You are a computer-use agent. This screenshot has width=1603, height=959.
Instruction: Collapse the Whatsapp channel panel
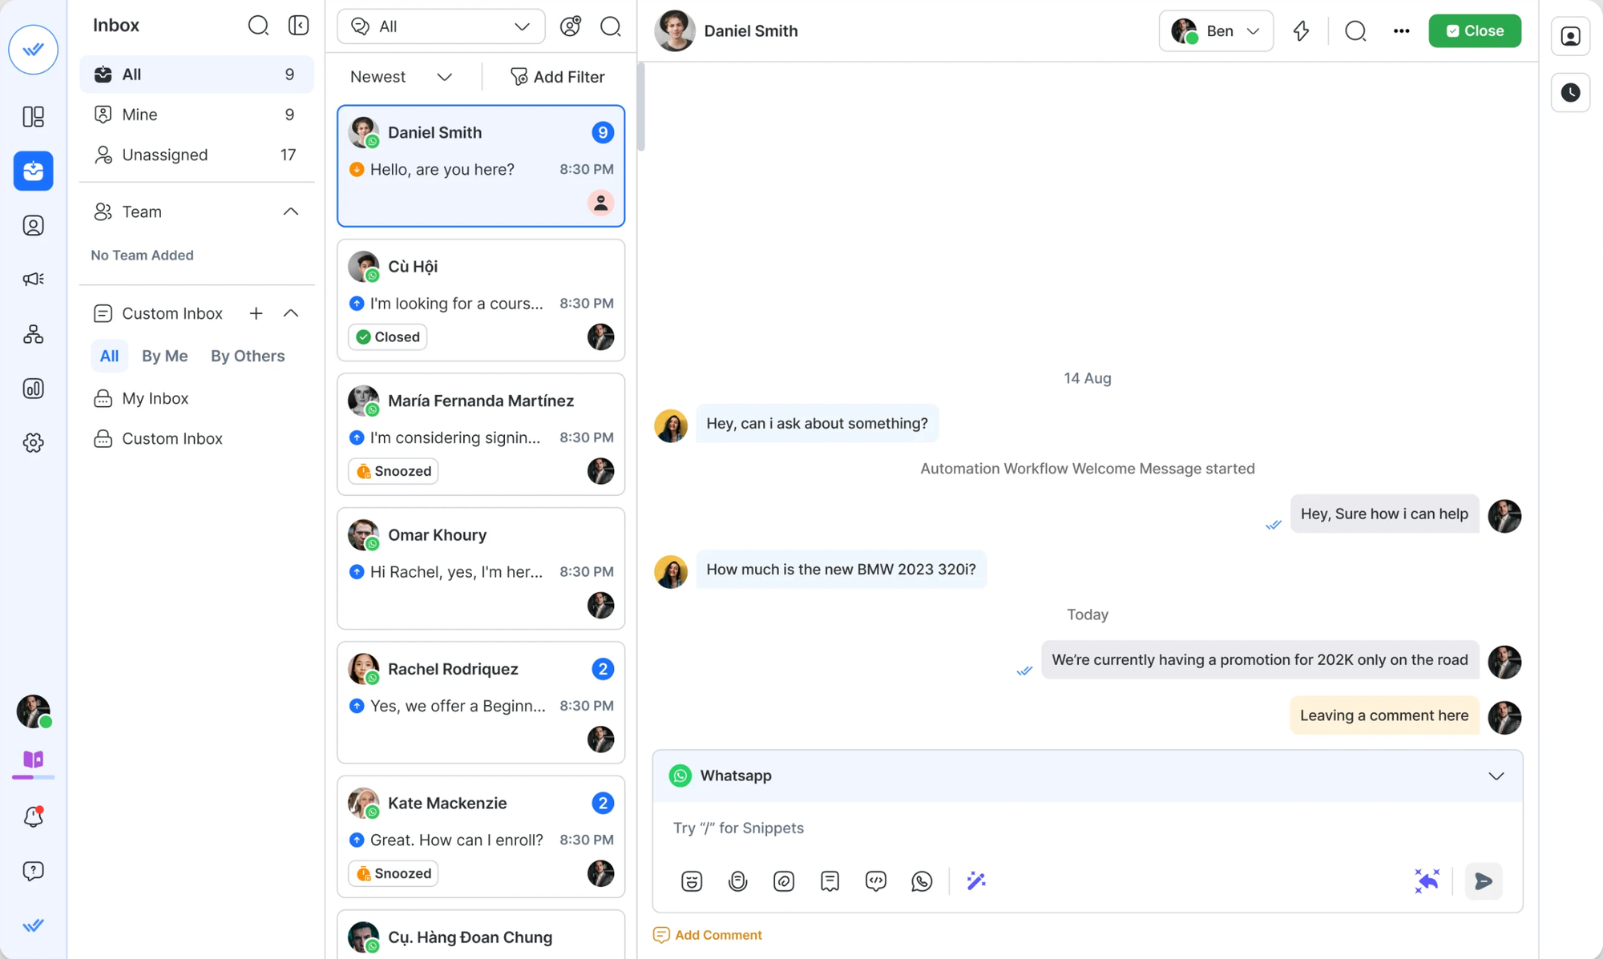(x=1495, y=776)
